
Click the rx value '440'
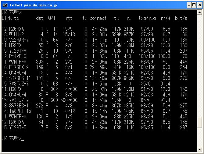point(127,56)
